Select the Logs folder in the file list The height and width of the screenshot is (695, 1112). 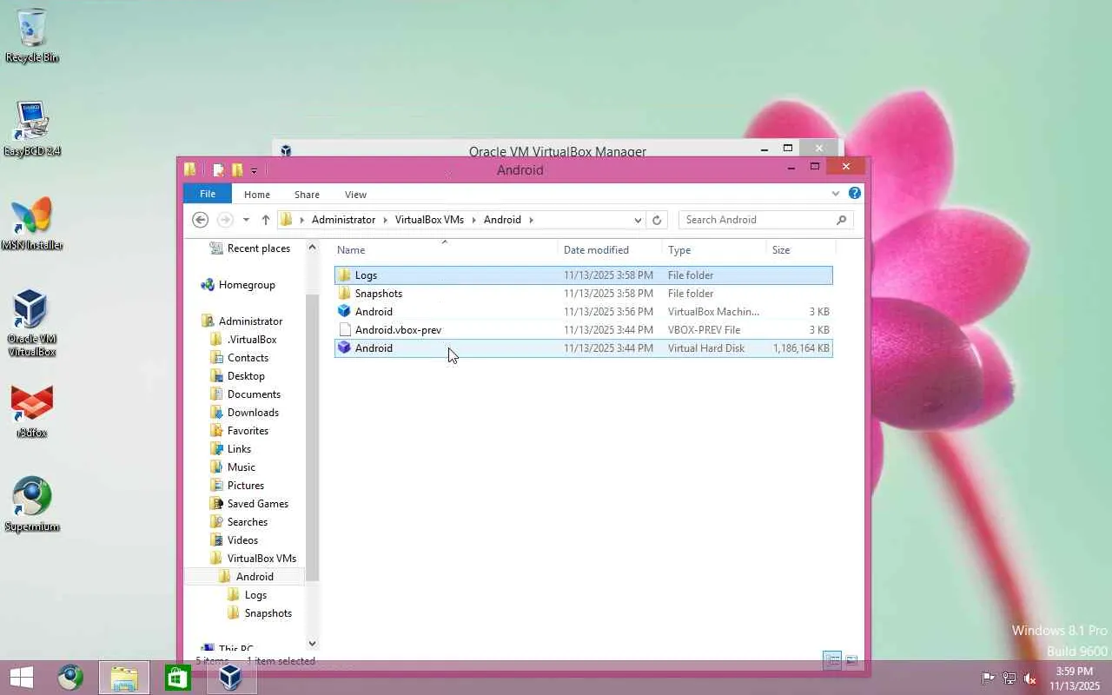coord(583,275)
